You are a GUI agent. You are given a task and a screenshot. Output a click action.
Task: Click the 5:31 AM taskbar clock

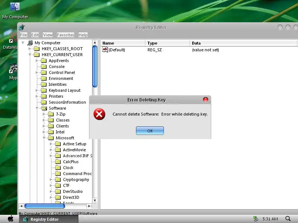[270, 219]
